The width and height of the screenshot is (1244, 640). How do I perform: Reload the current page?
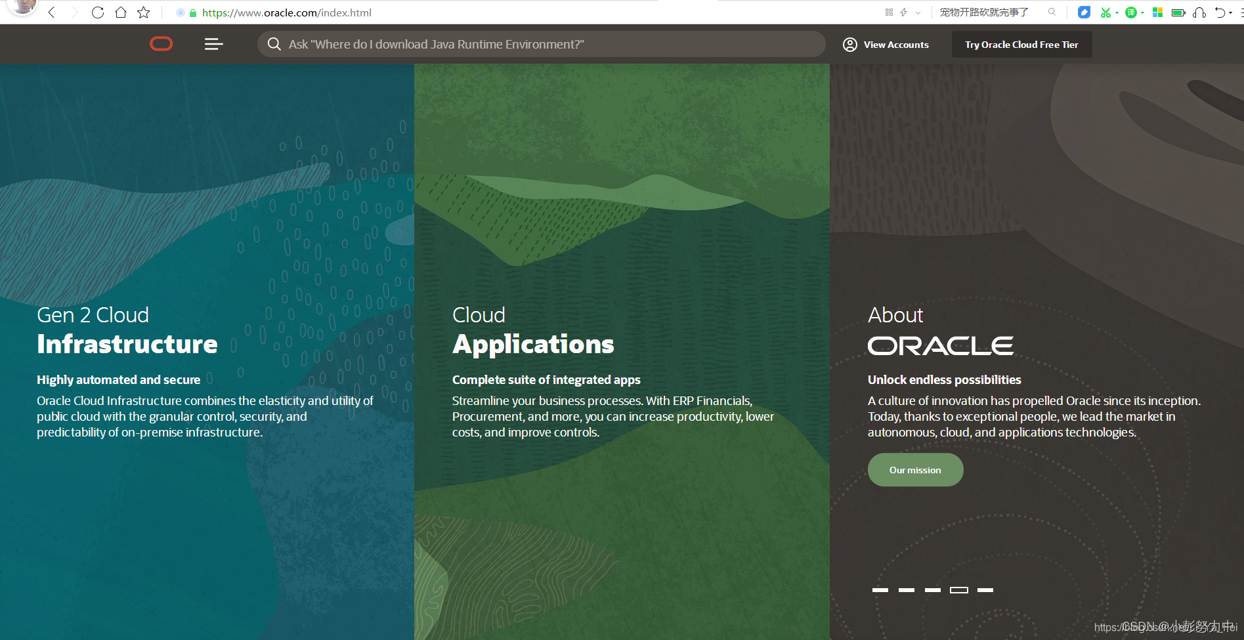pyautogui.click(x=98, y=12)
